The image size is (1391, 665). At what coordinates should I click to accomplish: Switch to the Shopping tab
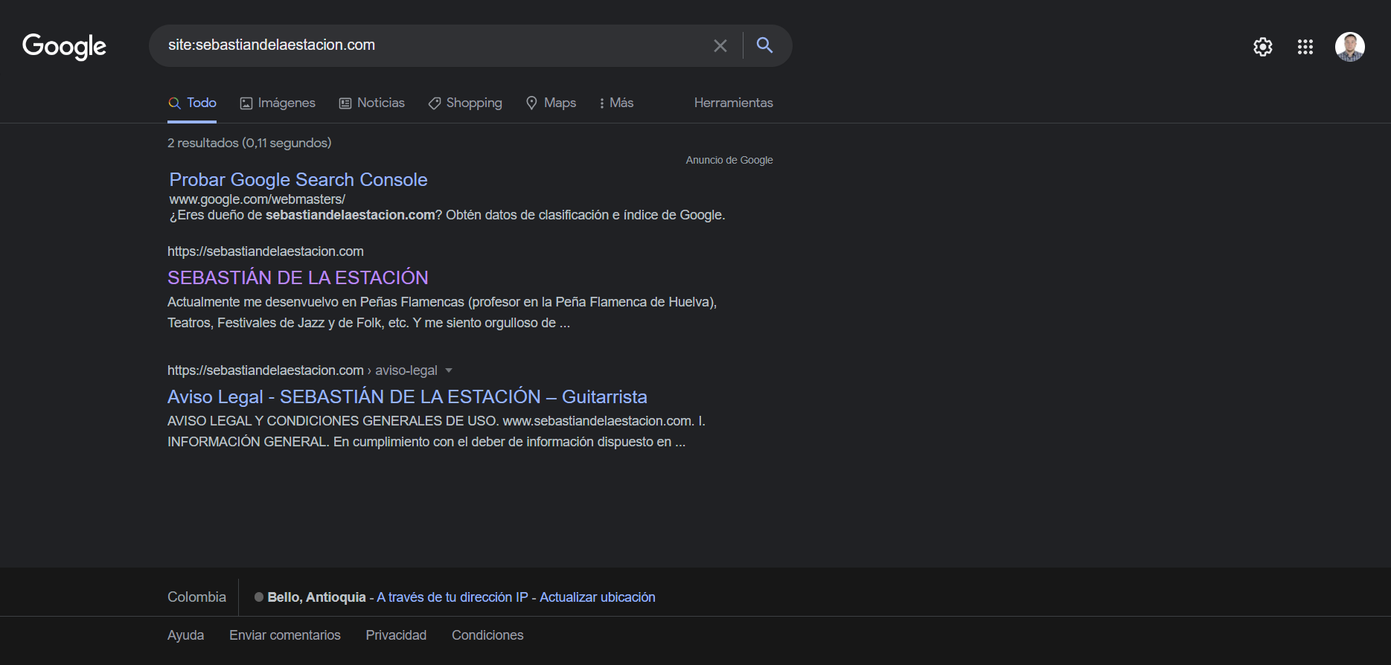465,103
